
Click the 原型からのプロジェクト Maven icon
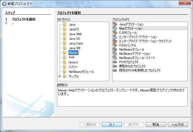pos(115,66)
